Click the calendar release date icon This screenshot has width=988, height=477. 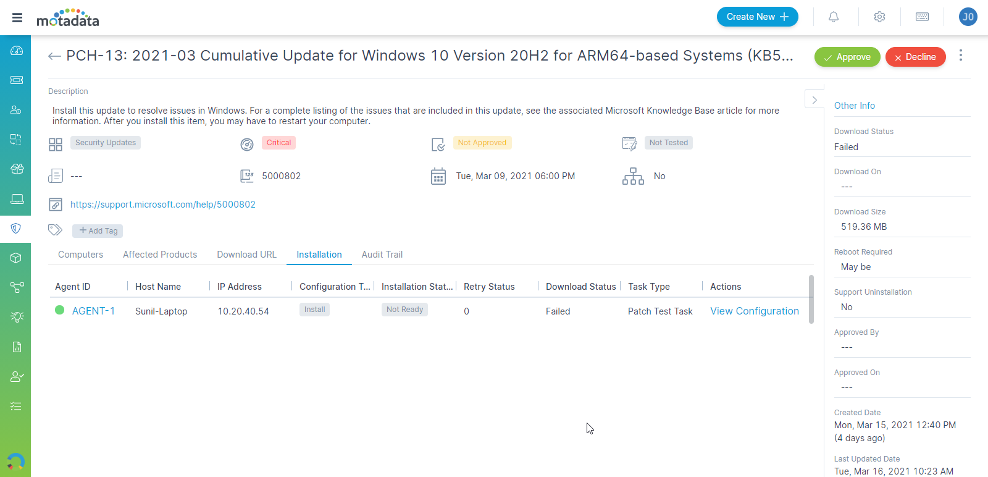click(x=438, y=176)
